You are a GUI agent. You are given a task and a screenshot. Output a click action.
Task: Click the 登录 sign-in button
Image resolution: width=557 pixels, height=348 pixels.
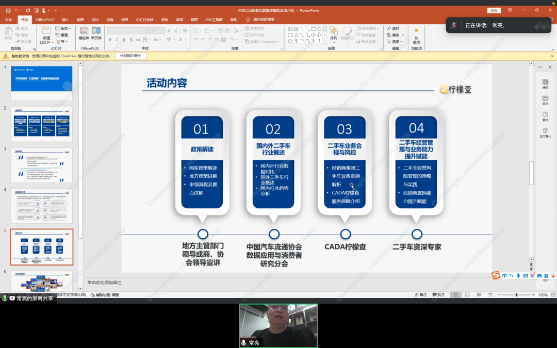(494, 10)
